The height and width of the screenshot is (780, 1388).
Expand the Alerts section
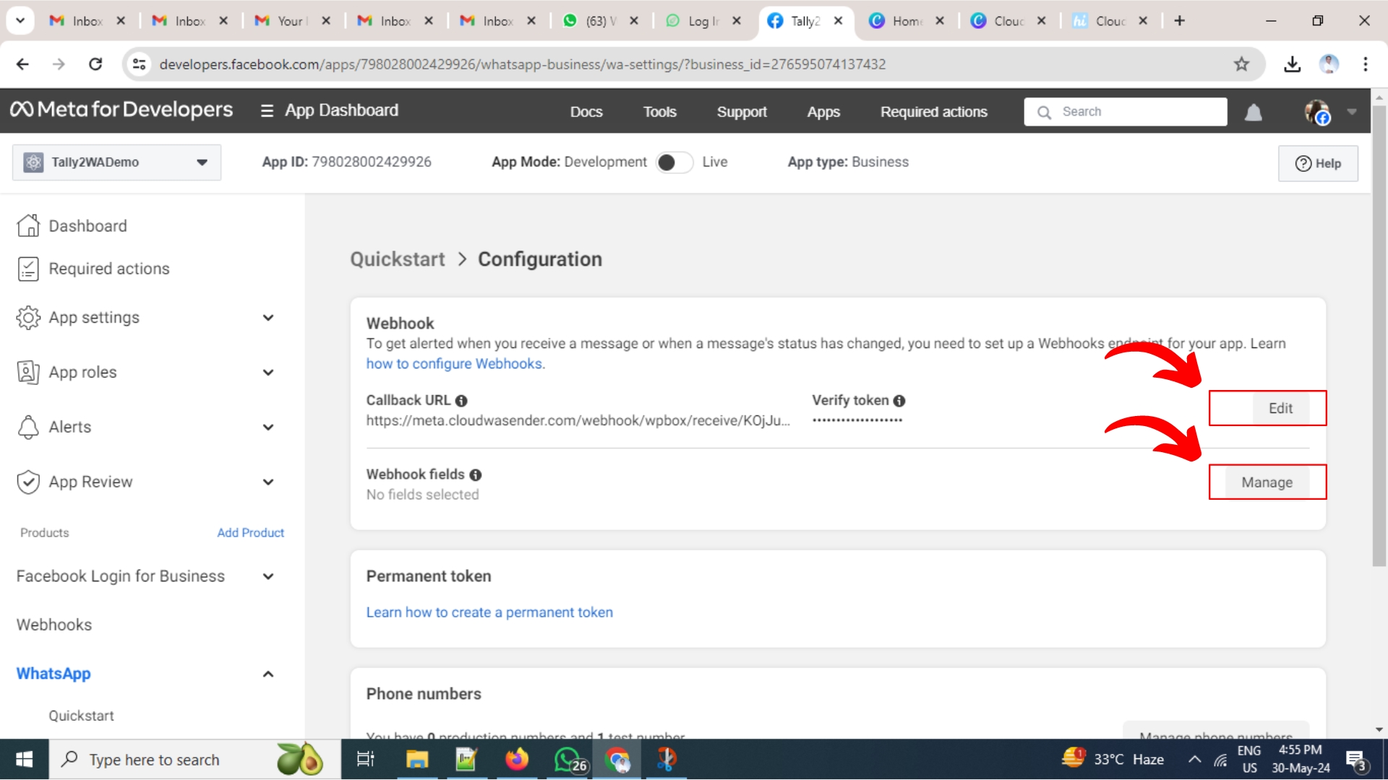pyautogui.click(x=268, y=428)
